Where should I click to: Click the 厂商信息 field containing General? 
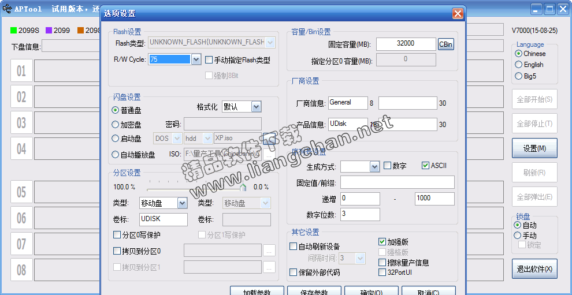[x=348, y=103]
